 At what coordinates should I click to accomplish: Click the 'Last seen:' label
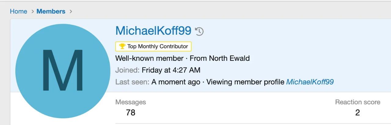click(132, 82)
